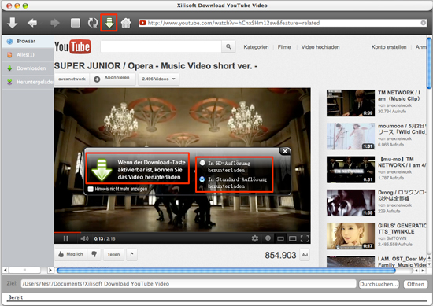
Task: Click the 'Konto erstellen' link
Action: [389, 47]
